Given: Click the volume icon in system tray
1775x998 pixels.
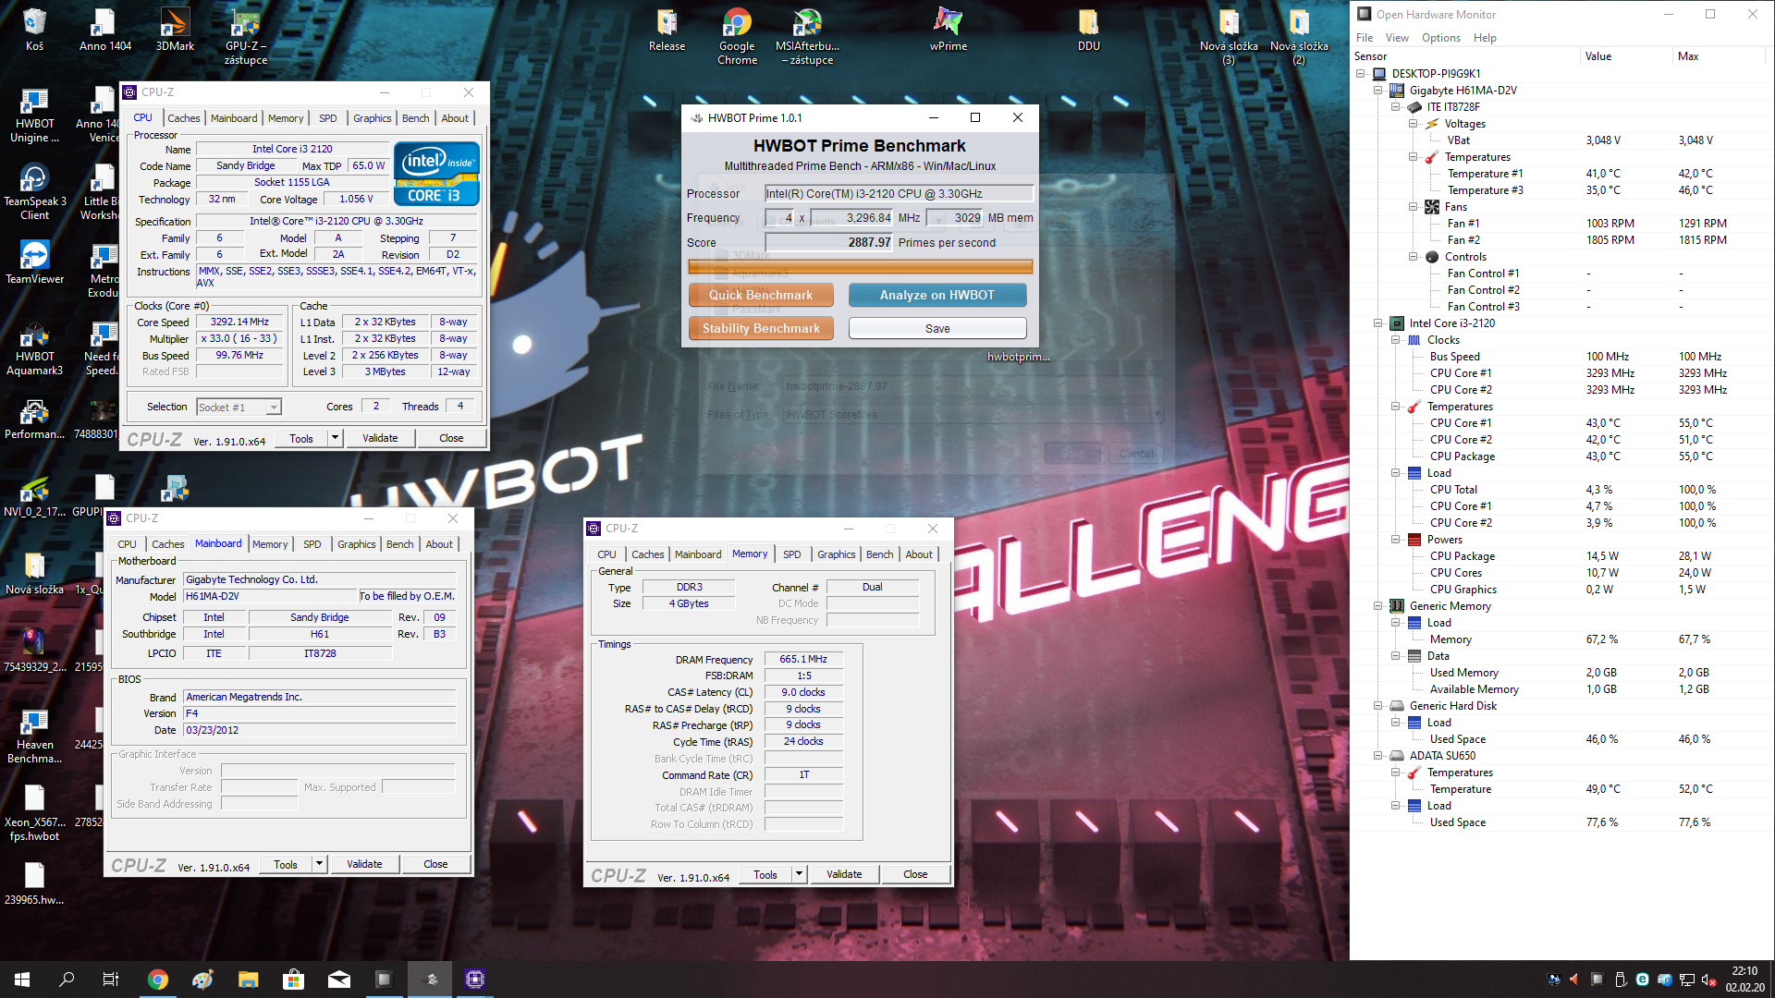Looking at the screenshot, I should tap(1708, 980).
